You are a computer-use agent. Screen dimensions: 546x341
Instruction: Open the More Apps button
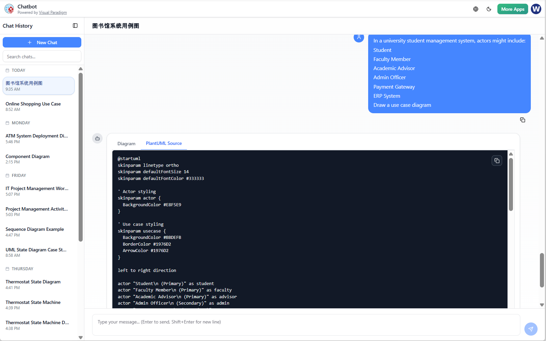click(512, 9)
